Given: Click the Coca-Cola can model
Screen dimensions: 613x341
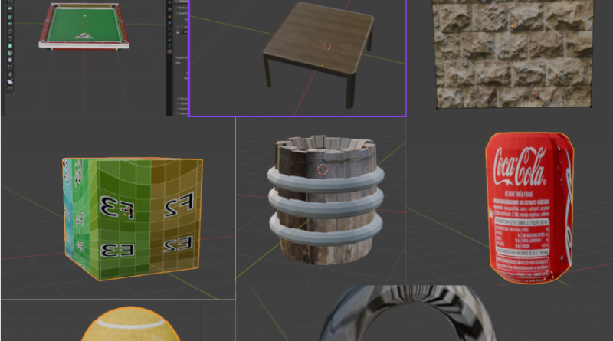Looking at the screenshot, I should [x=529, y=207].
